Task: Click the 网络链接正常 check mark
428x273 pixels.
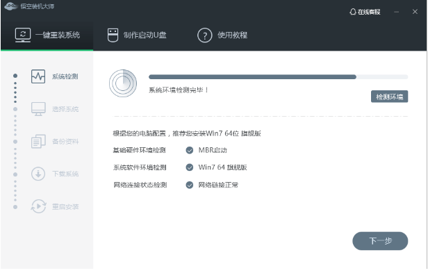Action: [x=190, y=185]
